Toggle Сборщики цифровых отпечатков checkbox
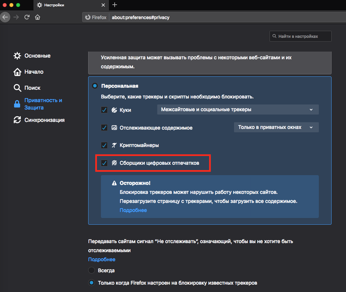346x292 pixels. pos(104,163)
